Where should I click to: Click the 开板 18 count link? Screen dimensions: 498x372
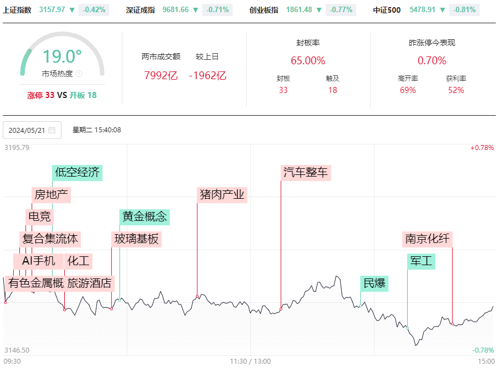coord(83,95)
